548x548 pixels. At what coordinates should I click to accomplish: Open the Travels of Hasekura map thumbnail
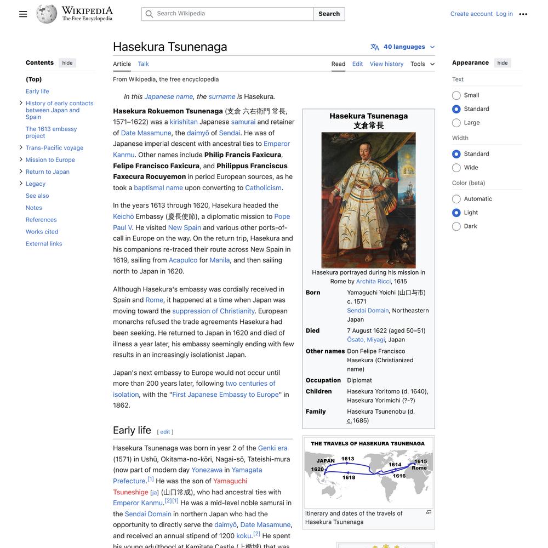coord(368,472)
